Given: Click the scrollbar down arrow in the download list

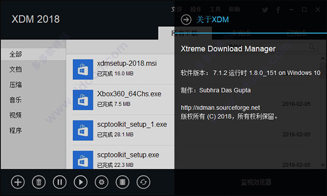Looking at the screenshot, I should pyautogui.click(x=323, y=165).
